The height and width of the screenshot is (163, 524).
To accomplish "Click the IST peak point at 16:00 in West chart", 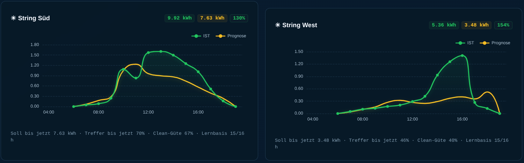I will (x=462, y=55).
